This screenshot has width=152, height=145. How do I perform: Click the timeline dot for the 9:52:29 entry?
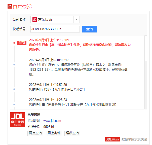[14, 89]
